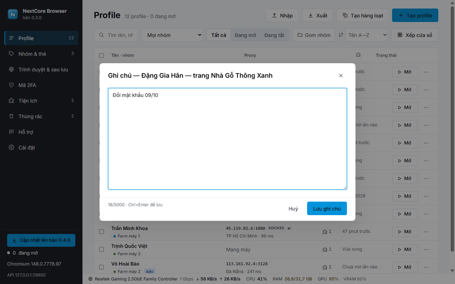Open the Mọi nhóm group dropdown
Screen dimensions: 455x284
click(172, 35)
